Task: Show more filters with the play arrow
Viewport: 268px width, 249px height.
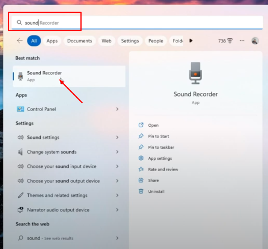Action: (191, 41)
